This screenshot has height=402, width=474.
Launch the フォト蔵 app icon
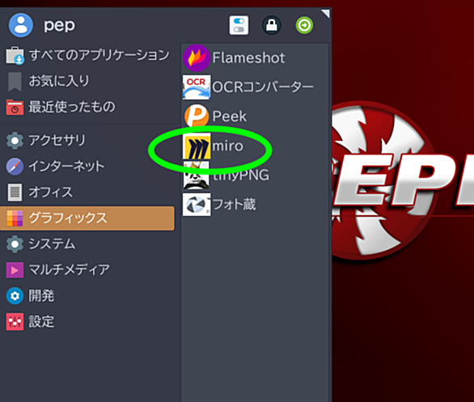(197, 205)
